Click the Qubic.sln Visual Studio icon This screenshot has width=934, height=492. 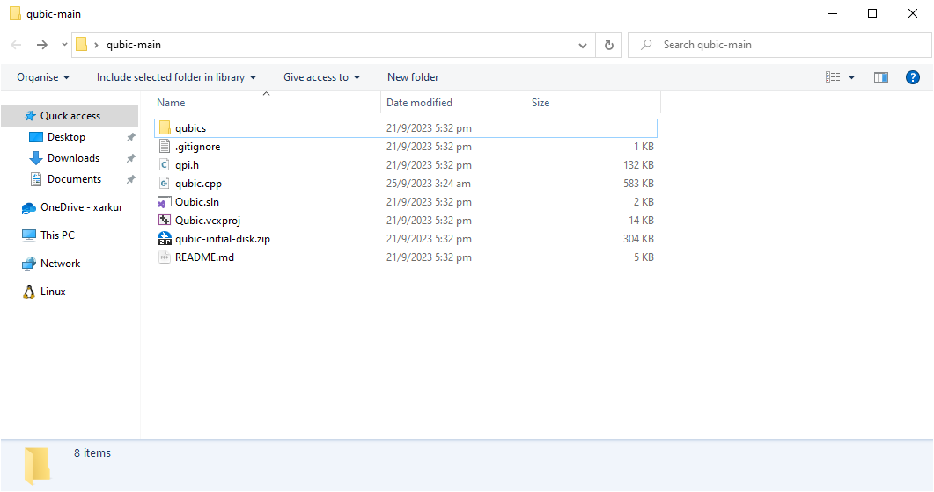pyautogui.click(x=165, y=202)
